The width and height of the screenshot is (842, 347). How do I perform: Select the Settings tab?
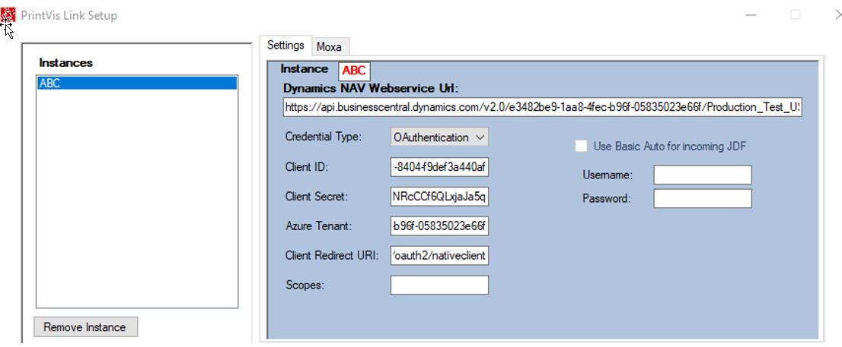click(x=285, y=46)
